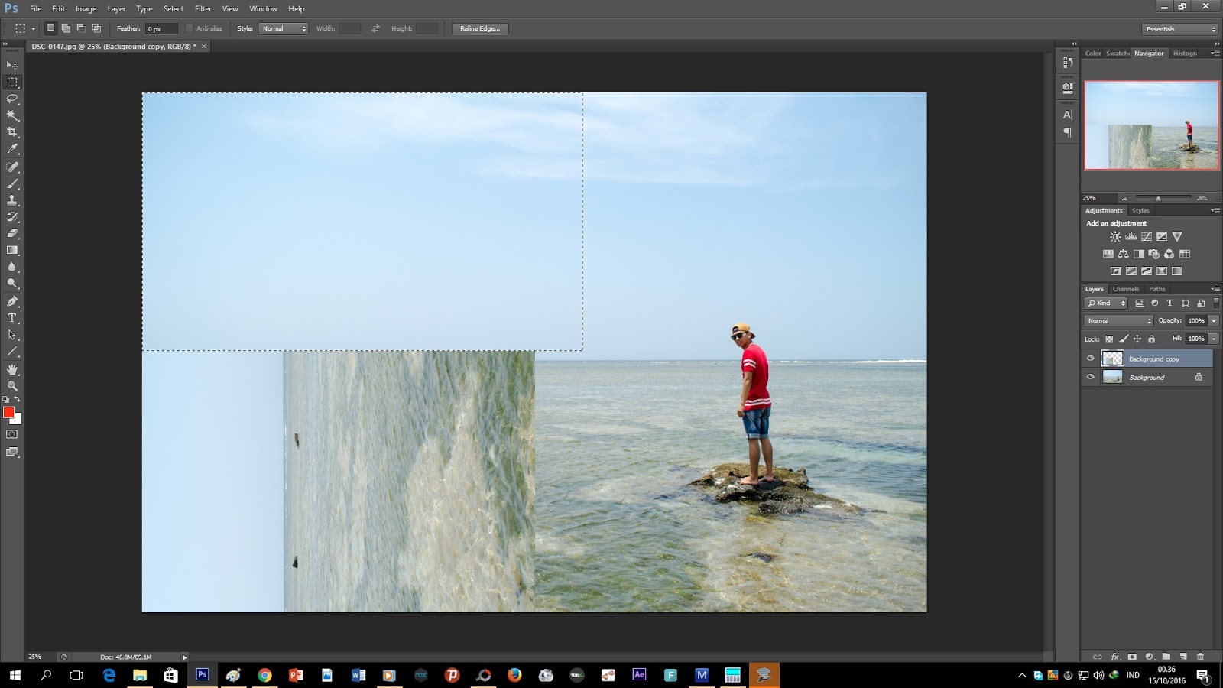Click the Add layer style fx icon

(x=1115, y=657)
